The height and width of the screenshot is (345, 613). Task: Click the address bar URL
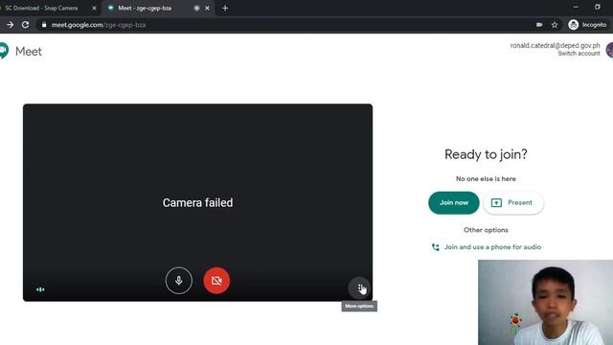99,25
